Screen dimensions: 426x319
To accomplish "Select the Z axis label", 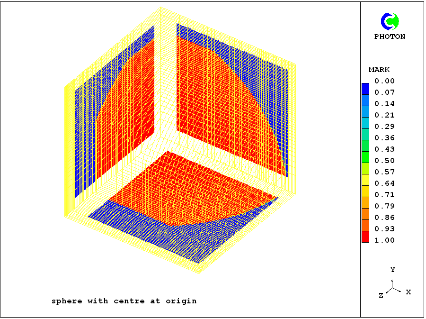I will 381,295.
